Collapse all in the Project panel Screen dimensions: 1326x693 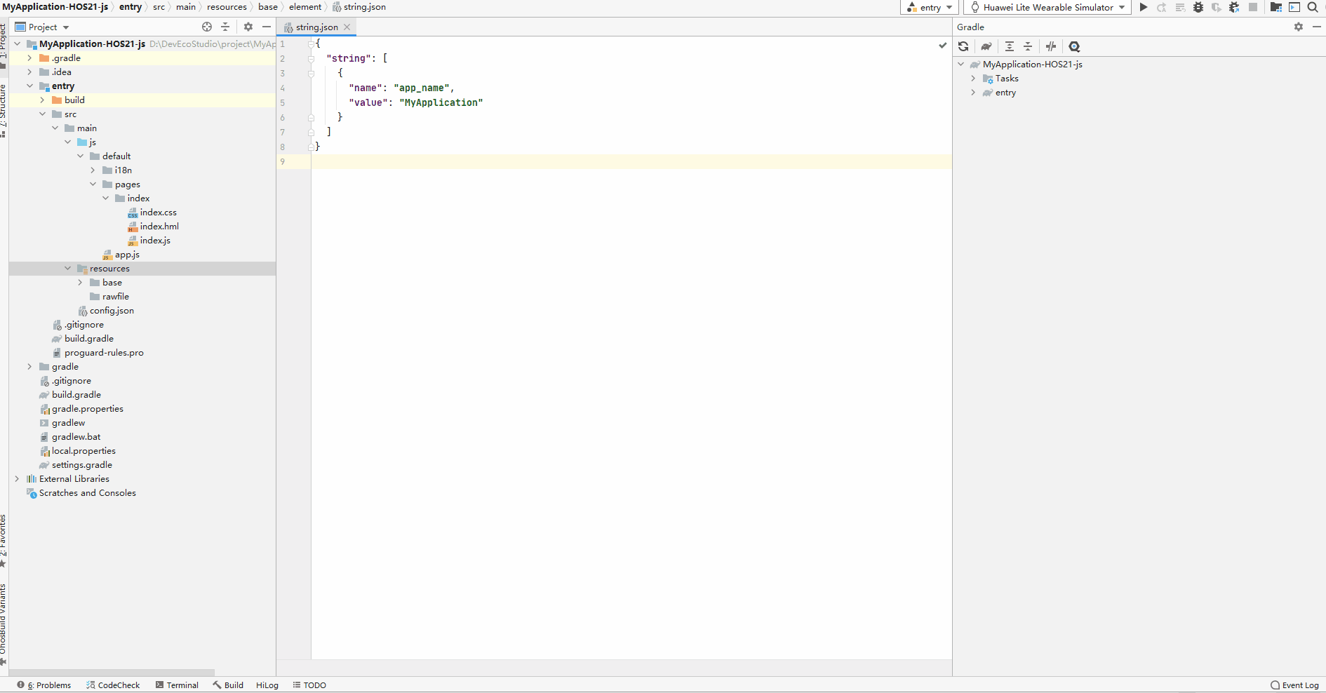coord(225,27)
